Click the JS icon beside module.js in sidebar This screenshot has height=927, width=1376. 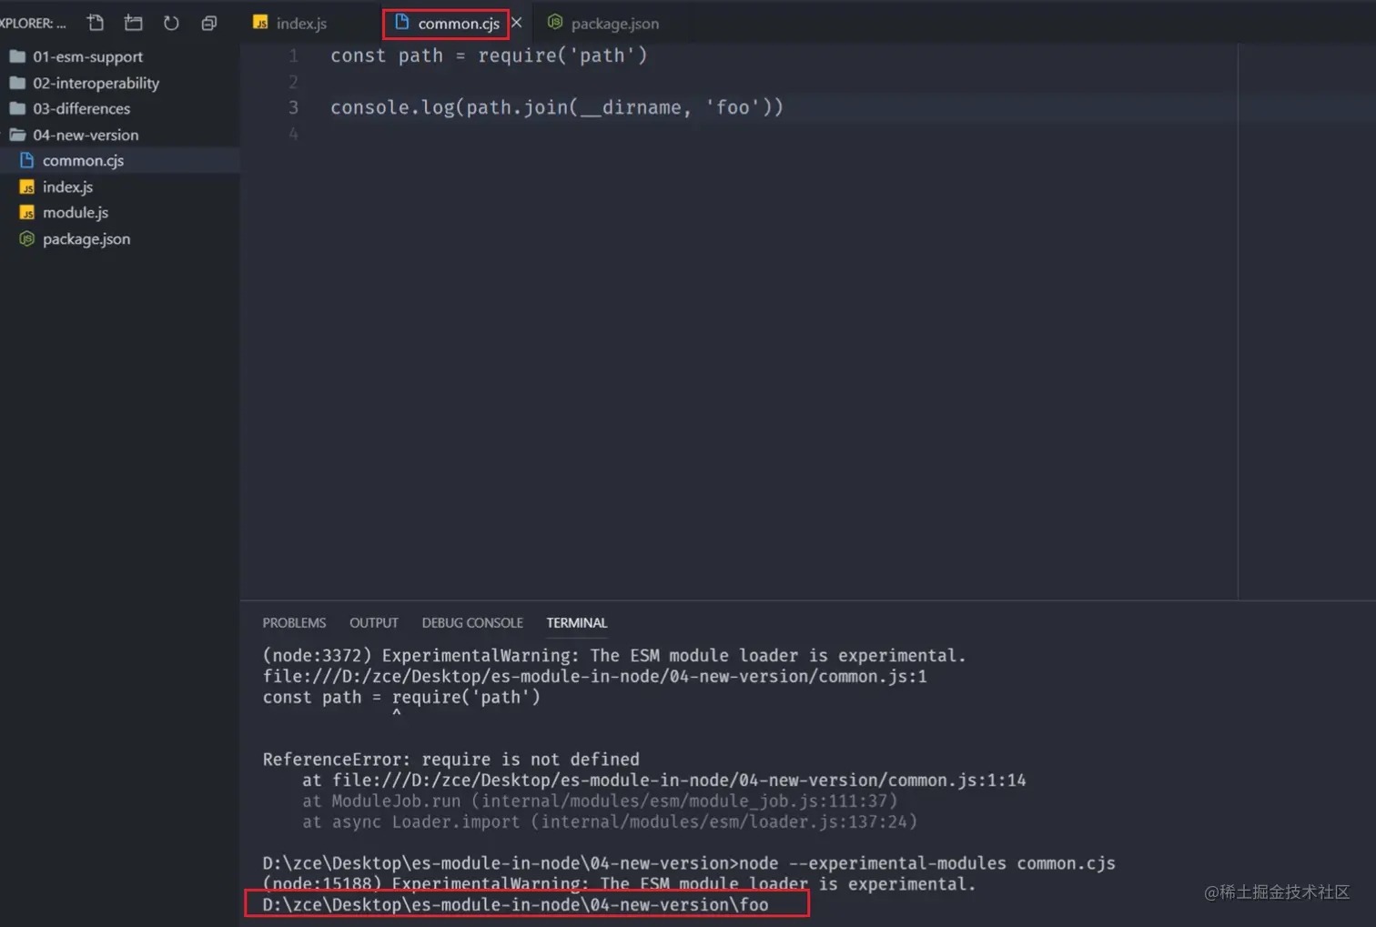(x=25, y=212)
